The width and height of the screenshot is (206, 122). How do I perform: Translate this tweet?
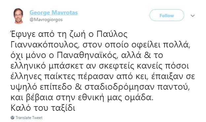29,118
